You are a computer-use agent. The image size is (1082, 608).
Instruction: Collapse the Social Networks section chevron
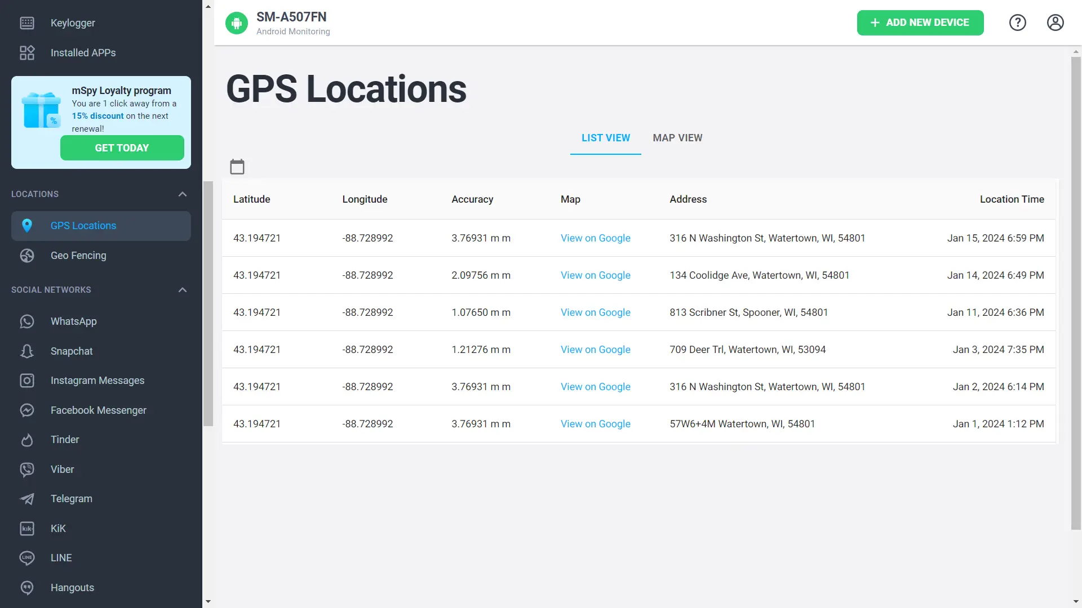pos(183,290)
